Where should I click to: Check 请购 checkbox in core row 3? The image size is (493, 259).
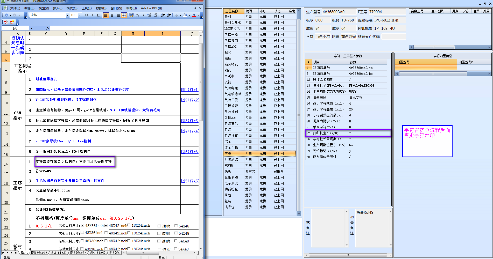159,241
